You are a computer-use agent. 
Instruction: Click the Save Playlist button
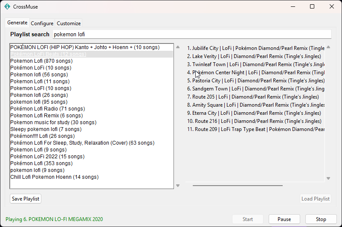tap(26, 199)
